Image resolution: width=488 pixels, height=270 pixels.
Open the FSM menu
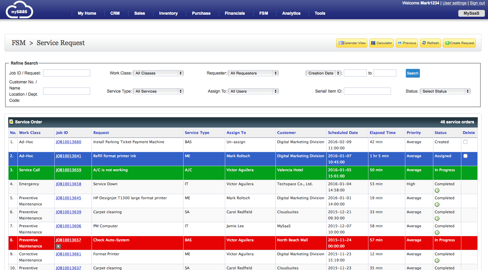coord(263,13)
